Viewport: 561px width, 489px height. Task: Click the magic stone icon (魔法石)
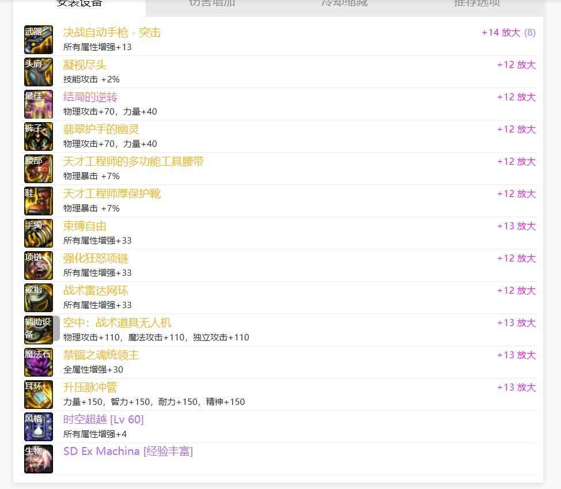(x=39, y=362)
